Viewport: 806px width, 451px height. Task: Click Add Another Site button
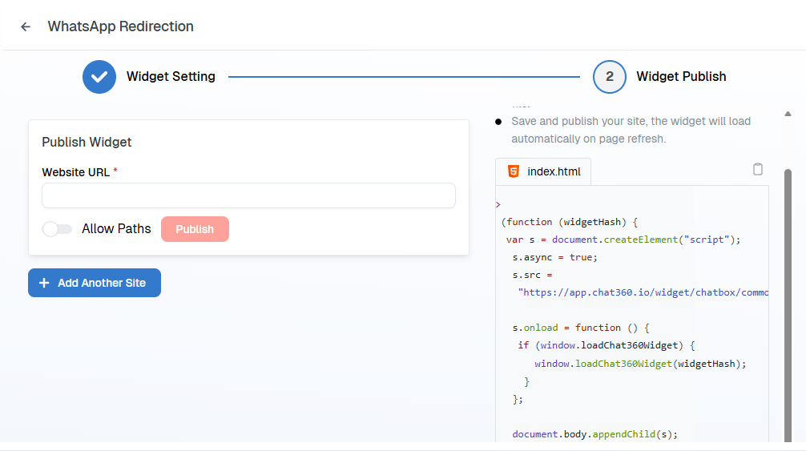click(95, 283)
